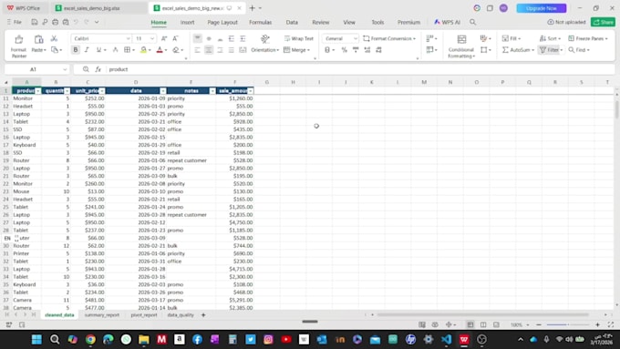Click the Freeze Panes button

[x=588, y=38]
